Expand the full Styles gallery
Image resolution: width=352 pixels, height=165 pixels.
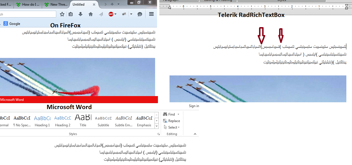pyautogui.click(x=157, y=126)
